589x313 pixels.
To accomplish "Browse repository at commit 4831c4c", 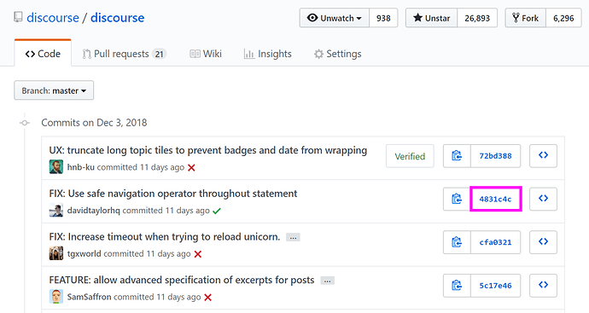I will pyautogui.click(x=543, y=199).
